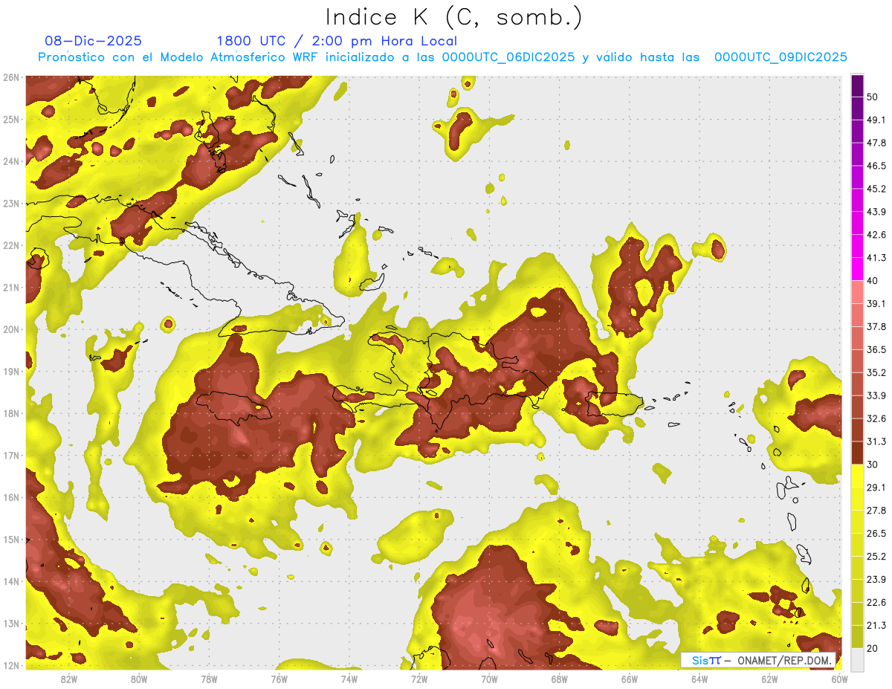892x689 pixels.
Task: Click the 21.3 value on the color scale
Action: (876, 625)
